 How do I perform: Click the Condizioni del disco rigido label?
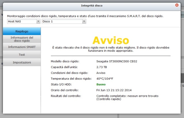(69, 73)
